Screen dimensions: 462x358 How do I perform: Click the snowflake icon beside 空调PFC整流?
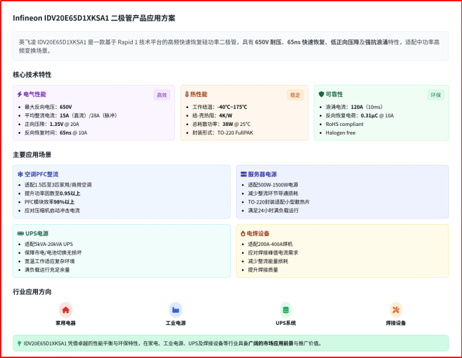point(21,174)
